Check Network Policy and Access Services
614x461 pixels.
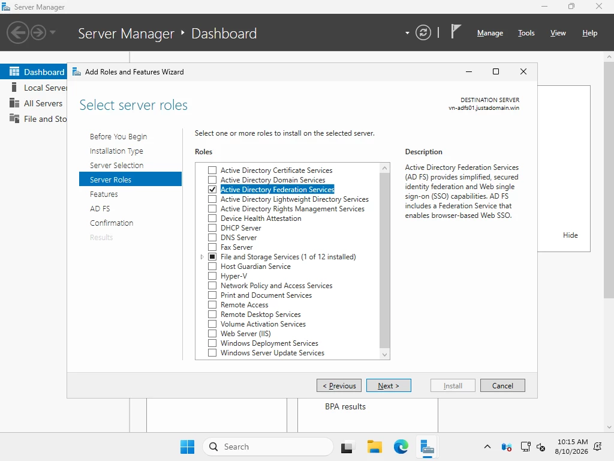pos(212,285)
